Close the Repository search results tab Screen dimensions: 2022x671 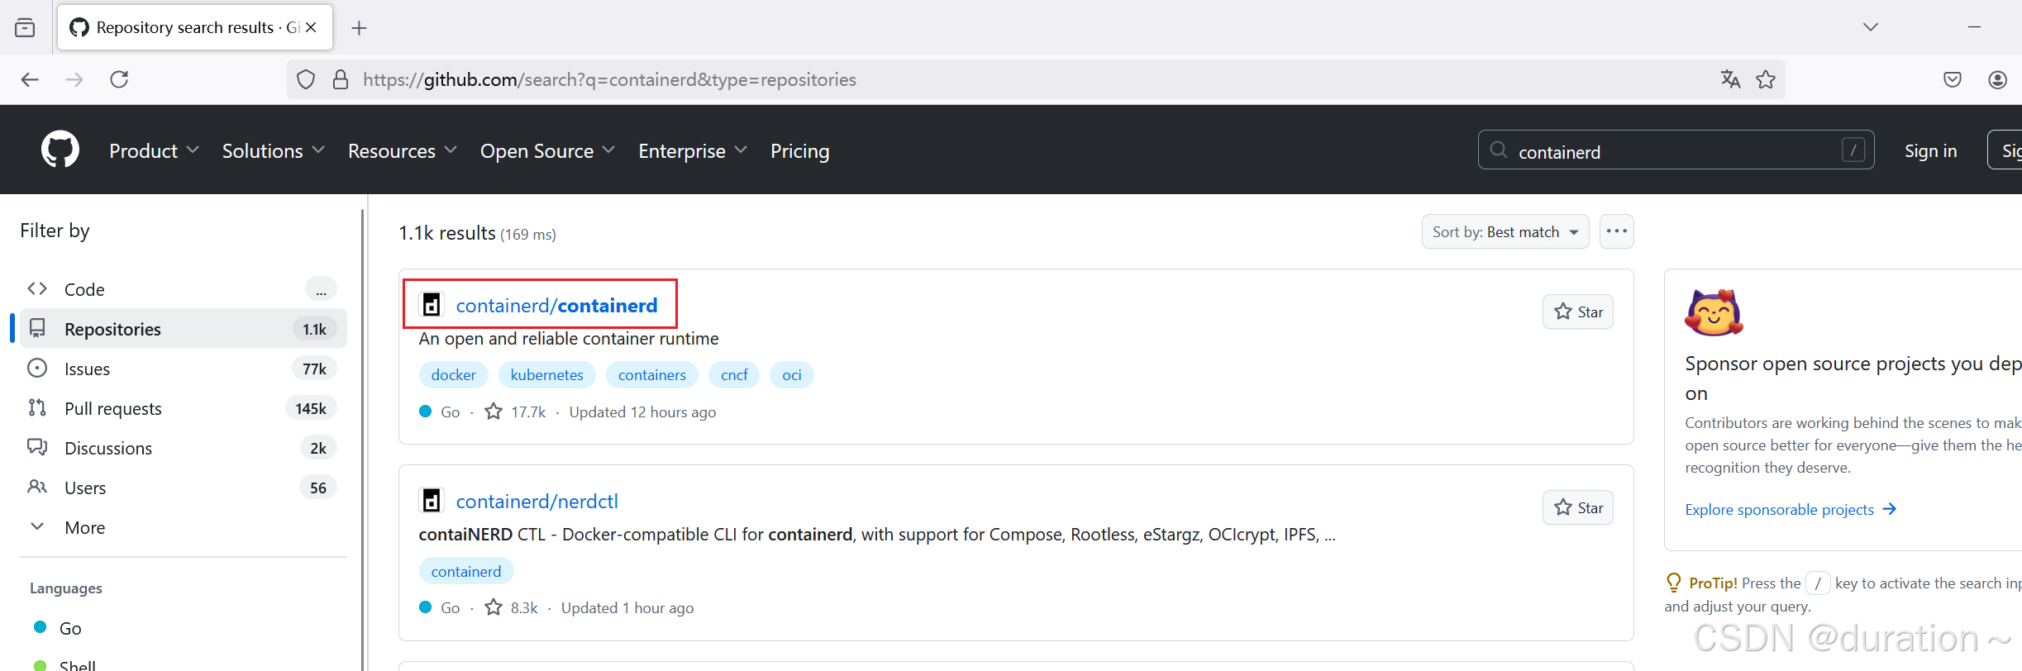pos(311,27)
